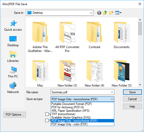Image resolution: width=144 pixels, height=132 pixels.
Task: Select the New folder (3) icon
Action: pyautogui.click(x=67, y=74)
